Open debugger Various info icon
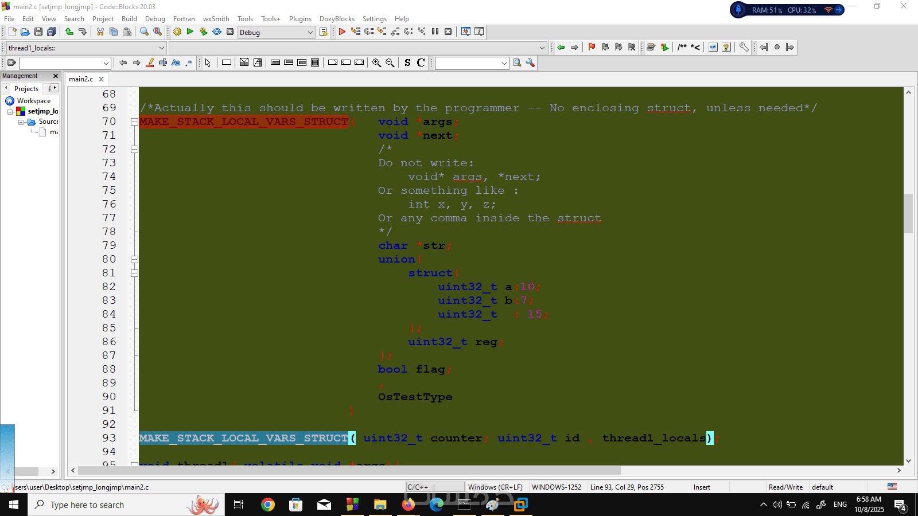This screenshot has width=918, height=516. (479, 32)
